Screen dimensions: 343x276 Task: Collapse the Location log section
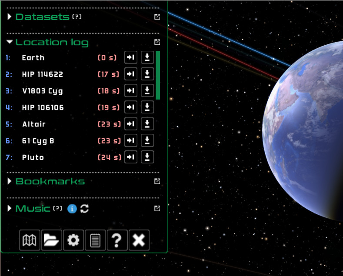click(10, 42)
